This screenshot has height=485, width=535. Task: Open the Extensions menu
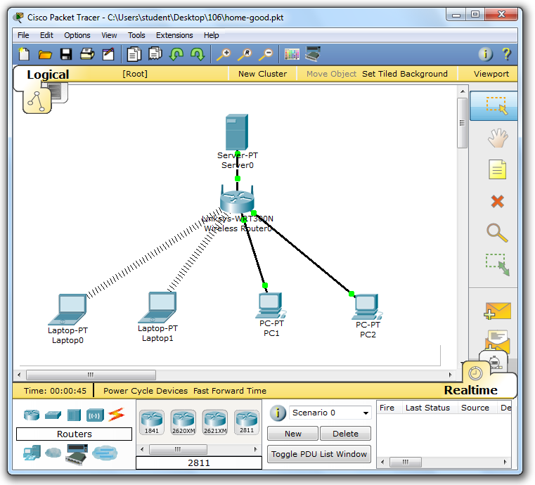[174, 35]
